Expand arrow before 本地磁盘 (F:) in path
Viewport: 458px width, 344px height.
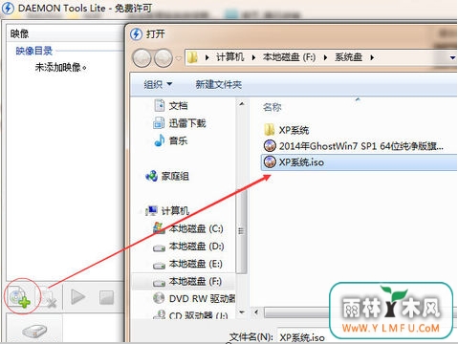pyautogui.click(x=253, y=57)
